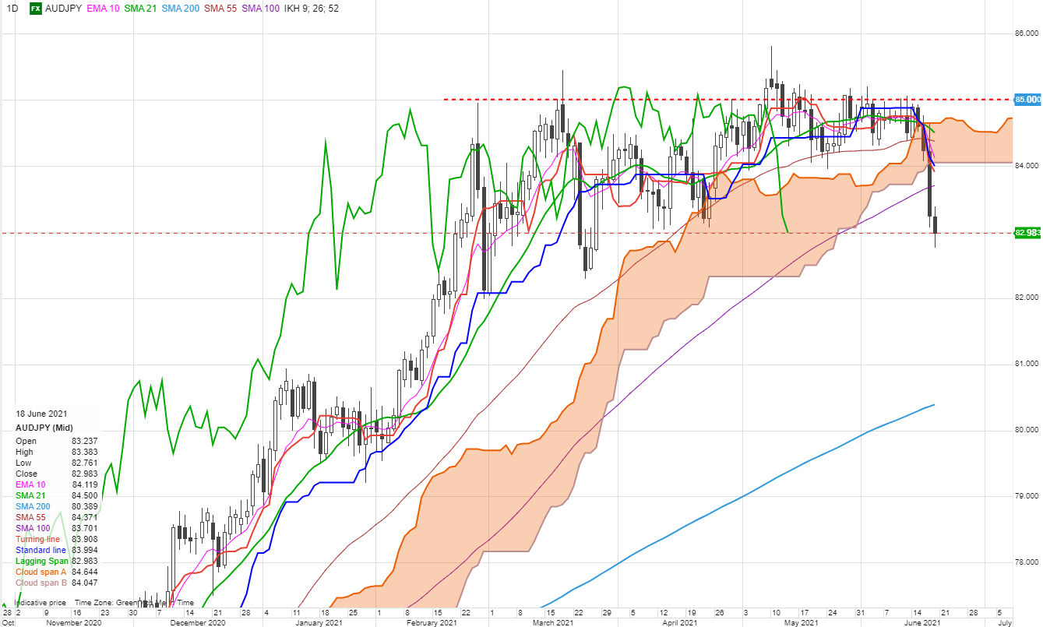Select the AUDJPY symbol name in chart header
The width and height of the screenshot is (1043, 627).
point(63,9)
